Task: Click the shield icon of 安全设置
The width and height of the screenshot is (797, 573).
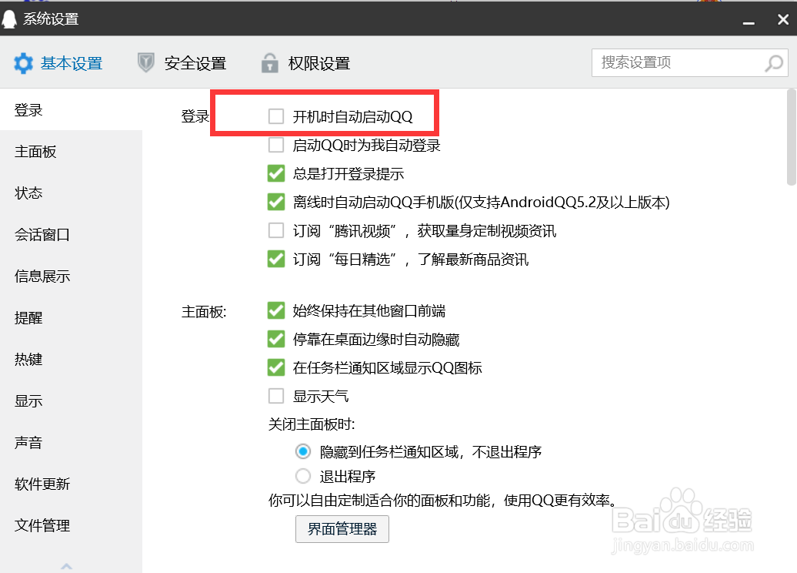Action: click(x=146, y=63)
